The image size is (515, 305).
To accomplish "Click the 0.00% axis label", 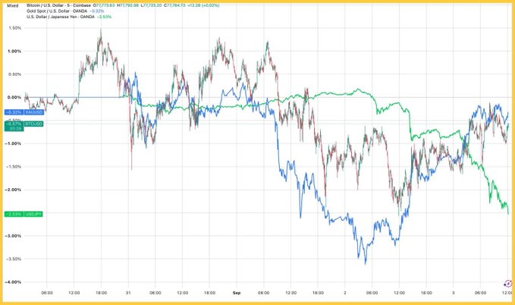I will (x=14, y=97).
